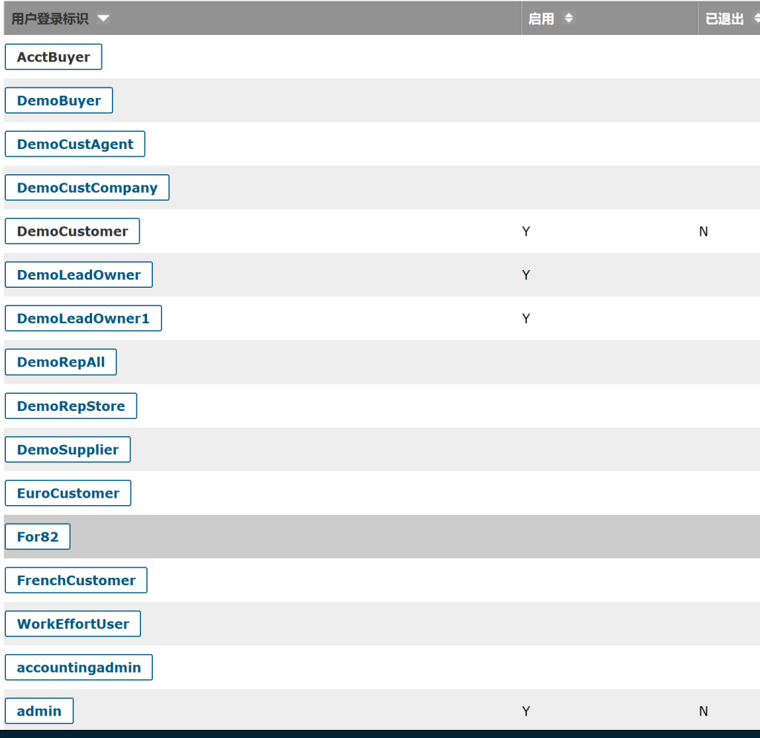
Task: Open DemoCustCompany user entry
Action: click(x=87, y=188)
